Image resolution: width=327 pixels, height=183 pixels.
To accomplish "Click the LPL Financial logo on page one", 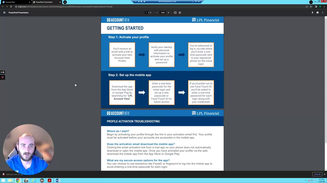I will click(x=205, y=20).
